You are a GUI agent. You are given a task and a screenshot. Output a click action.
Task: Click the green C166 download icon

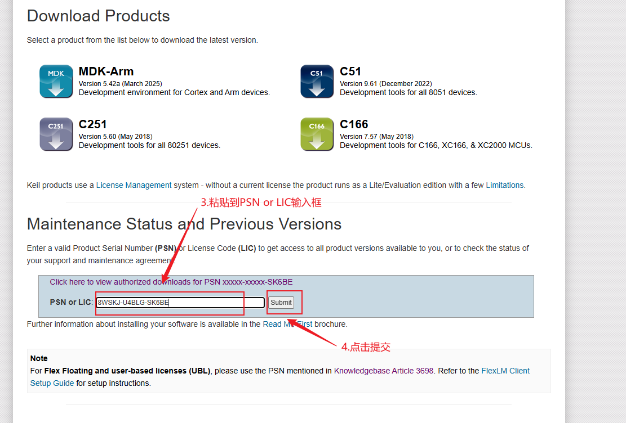click(x=317, y=134)
